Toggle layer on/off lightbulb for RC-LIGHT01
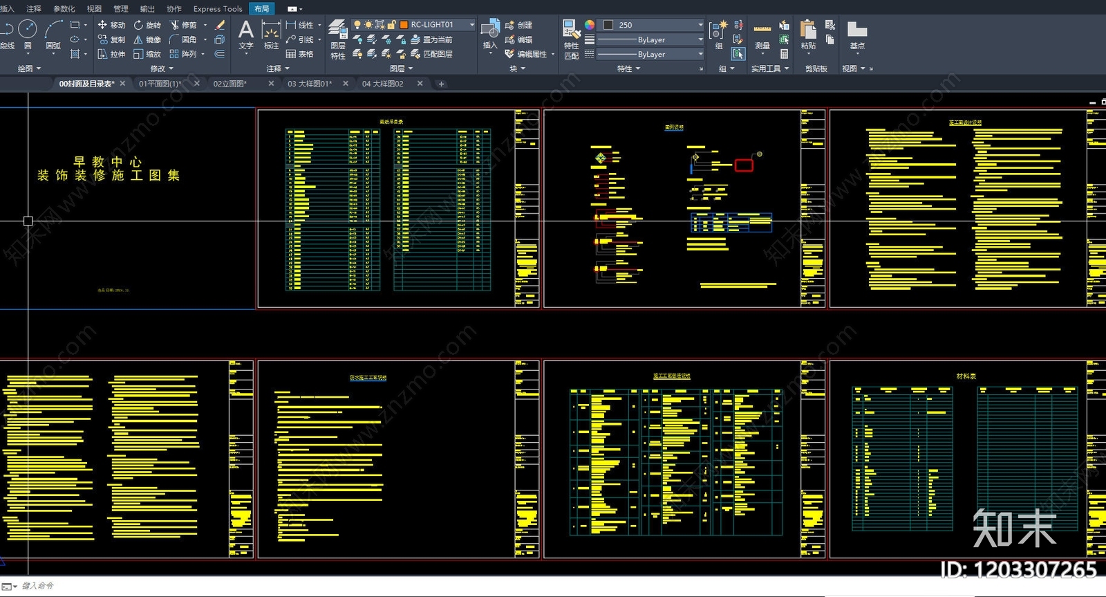The width and height of the screenshot is (1106, 597). pyautogui.click(x=357, y=25)
